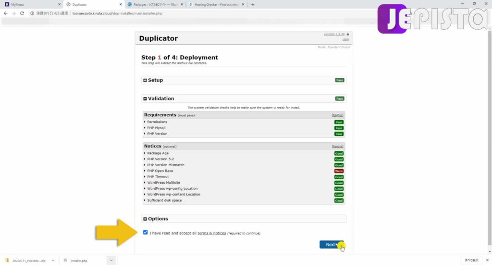Screen dimensions: 492x266
Task: Click the zip file icon in downloads bar
Action: tap(7, 260)
